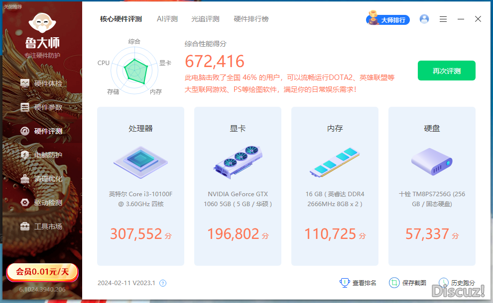The height and width of the screenshot is (303, 493).
Task: Click the 硬件体检 monitor icon
Action: (x=25, y=83)
